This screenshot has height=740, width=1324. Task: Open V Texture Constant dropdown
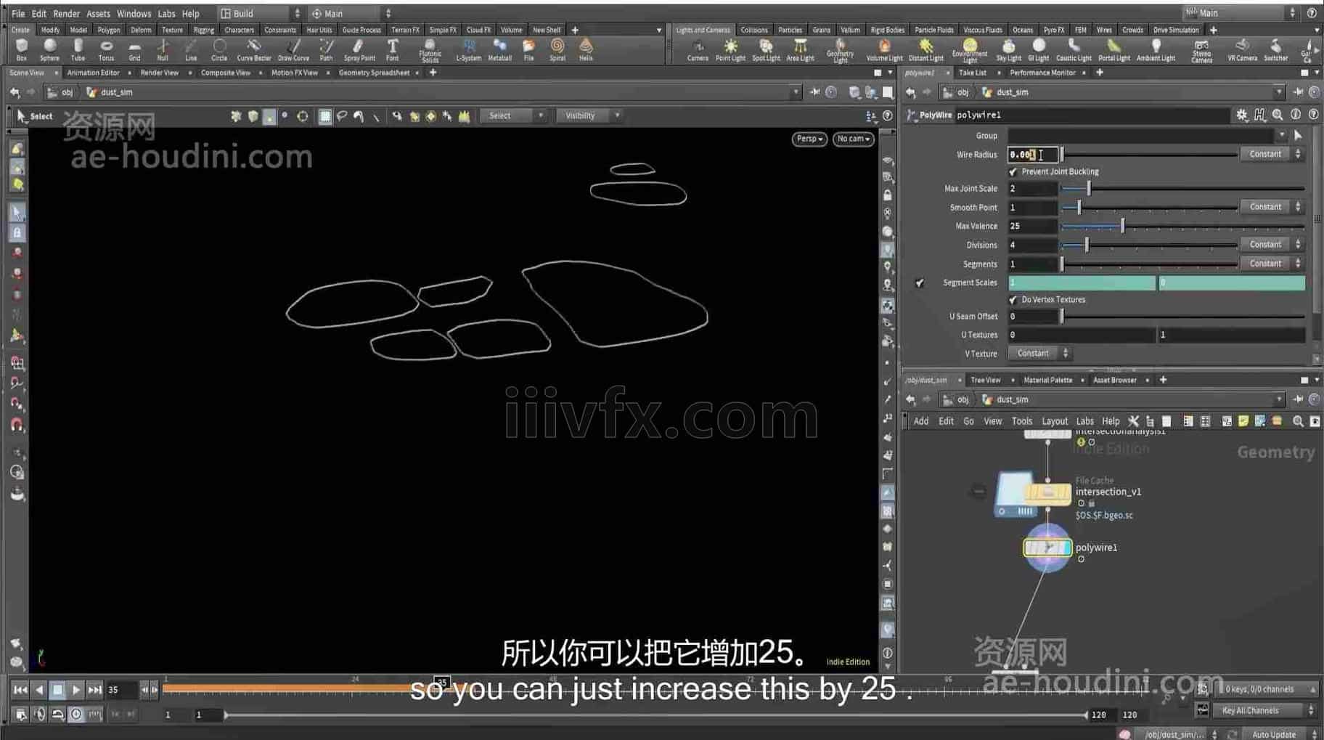[1039, 354]
